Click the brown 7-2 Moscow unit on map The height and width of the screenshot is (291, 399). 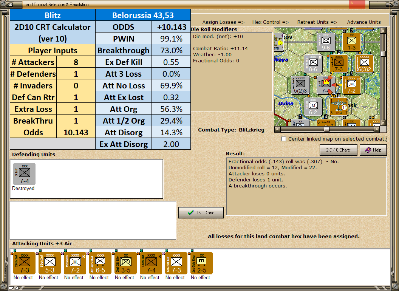[351, 85]
